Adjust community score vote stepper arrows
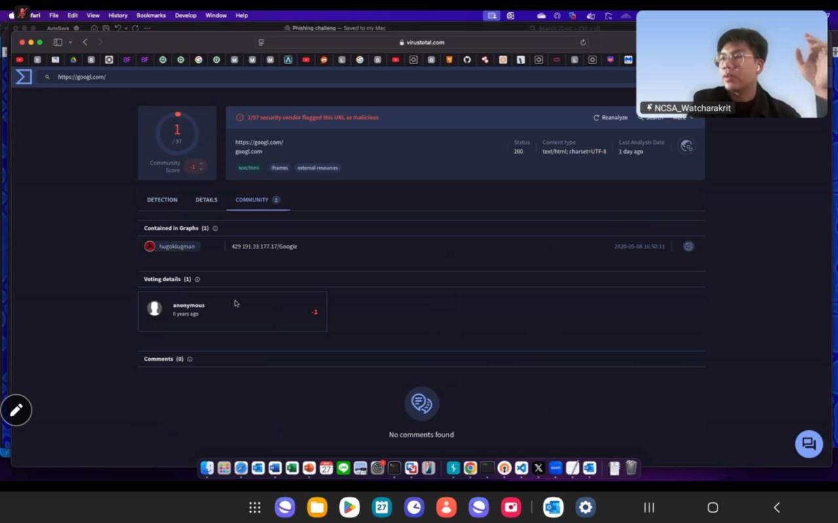 (x=201, y=166)
